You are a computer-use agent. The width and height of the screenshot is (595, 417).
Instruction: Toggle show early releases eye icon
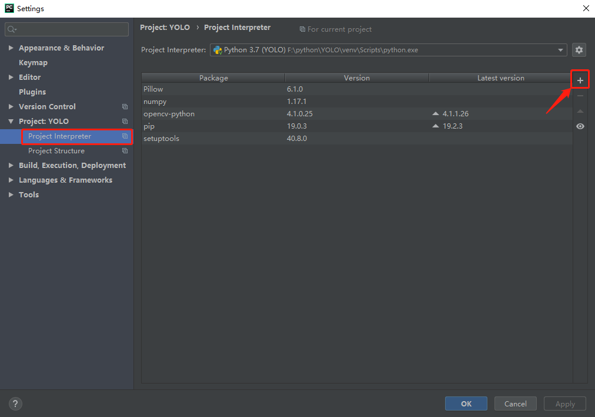(x=580, y=126)
